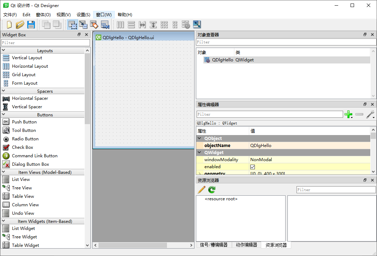This screenshot has width=377, height=256.
Task: Click the Open file folder icon
Action: (20, 25)
